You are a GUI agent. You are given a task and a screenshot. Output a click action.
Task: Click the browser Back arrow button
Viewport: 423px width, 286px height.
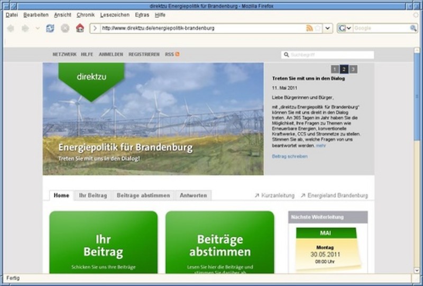coord(11,28)
